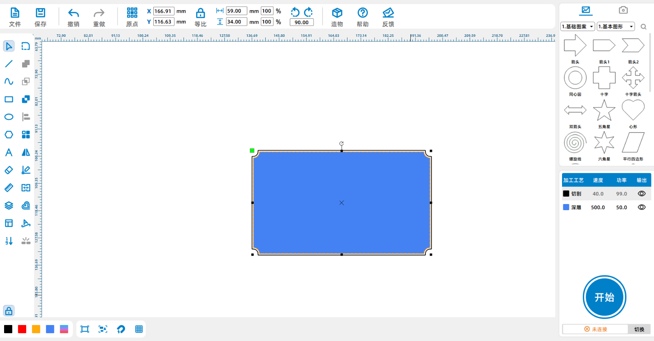Click the width input field
The image size is (654, 341).
(x=236, y=11)
